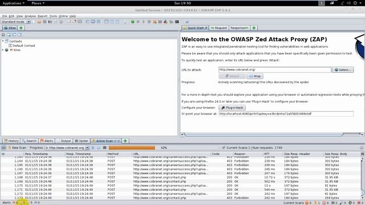Click the point your browser at URL field
Image resolution: width=365 pixels, height=205 pixels.
pyautogui.click(x=286, y=114)
